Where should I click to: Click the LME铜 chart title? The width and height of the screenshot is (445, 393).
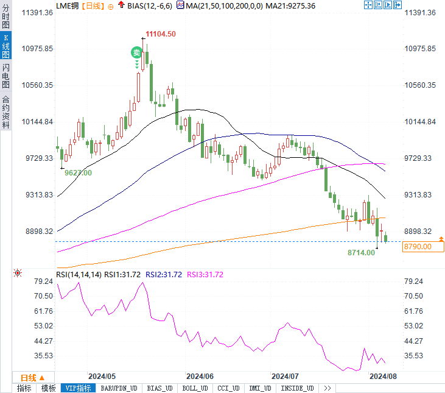click(67, 6)
